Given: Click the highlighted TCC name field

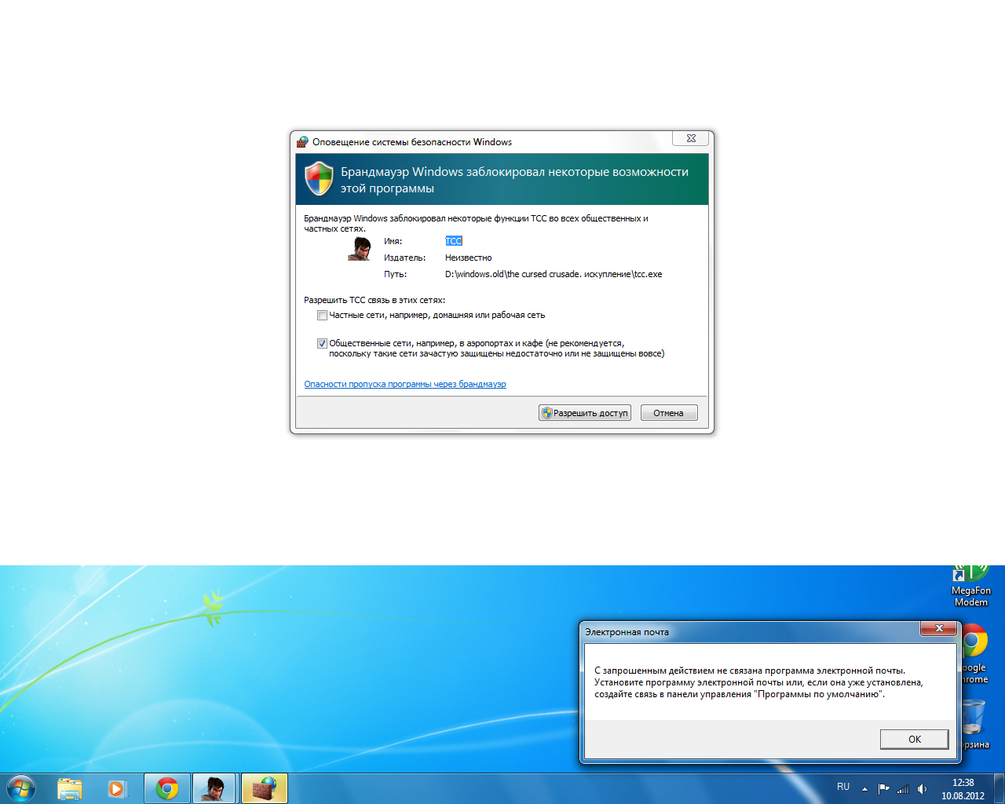Looking at the screenshot, I should [454, 241].
